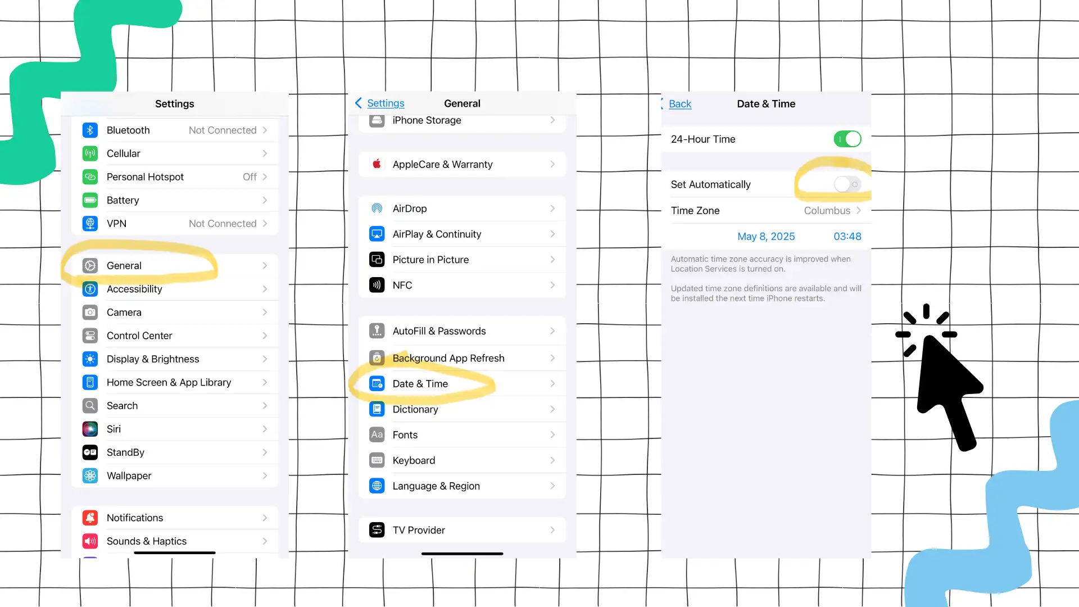This screenshot has height=607, width=1079.
Task: Tap the AppleCare apple logo icon
Action: (377, 164)
